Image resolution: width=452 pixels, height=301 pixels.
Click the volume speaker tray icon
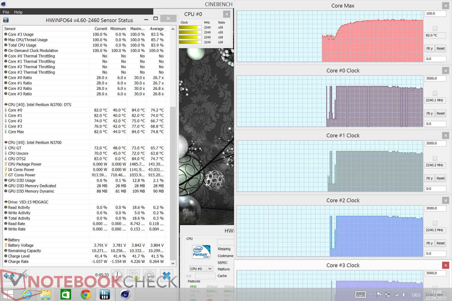[x=405, y=295]
